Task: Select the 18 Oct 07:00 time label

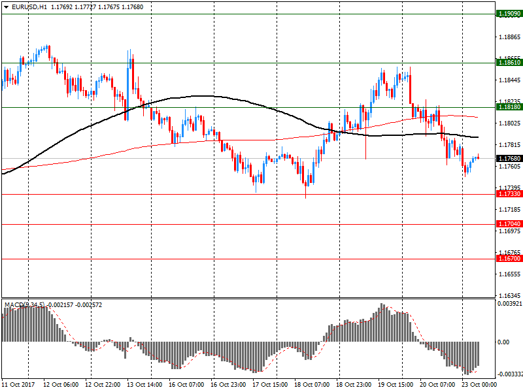Action: click(312, 385)
